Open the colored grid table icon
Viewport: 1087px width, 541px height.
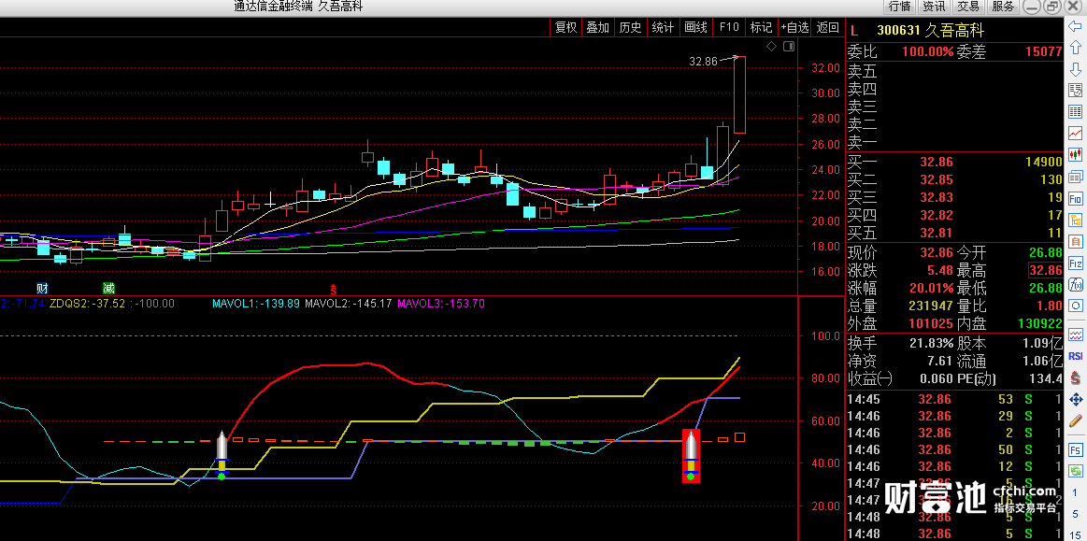coord(1076,112)
